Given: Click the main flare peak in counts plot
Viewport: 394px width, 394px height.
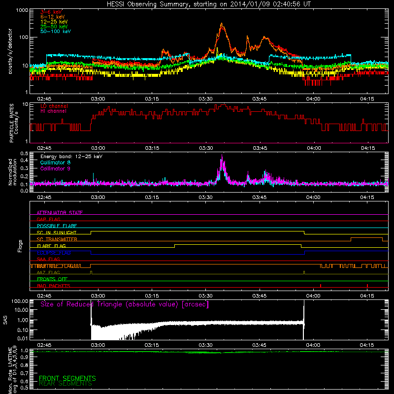Looking at the screenshot, I should pyautogui.click(x=221, y=24).
